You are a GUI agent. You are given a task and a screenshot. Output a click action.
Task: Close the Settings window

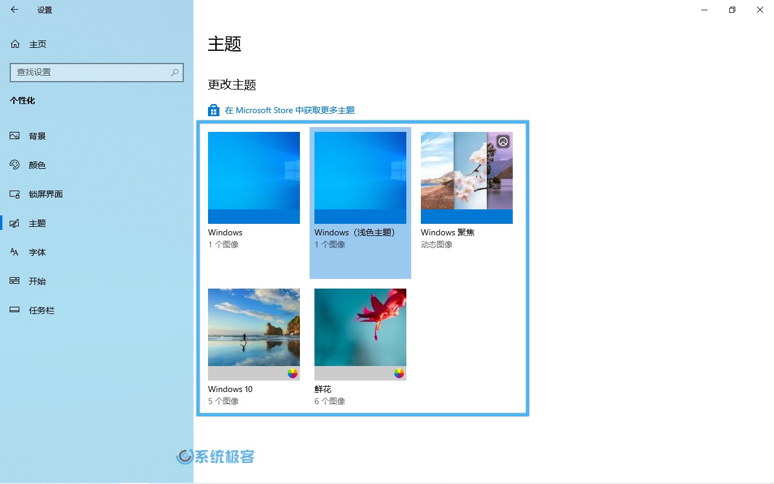[x=760, y=10]
